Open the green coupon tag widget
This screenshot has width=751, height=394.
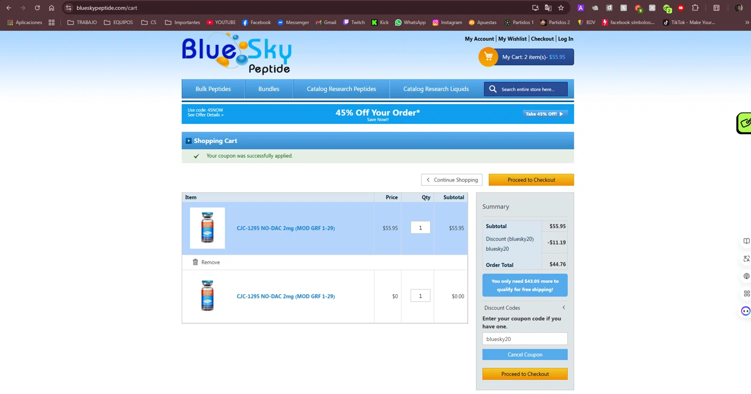tap(744, 123)
